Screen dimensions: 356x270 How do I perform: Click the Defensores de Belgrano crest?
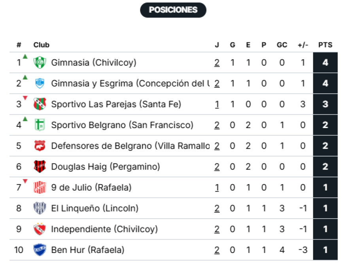[x=40, y=146]
